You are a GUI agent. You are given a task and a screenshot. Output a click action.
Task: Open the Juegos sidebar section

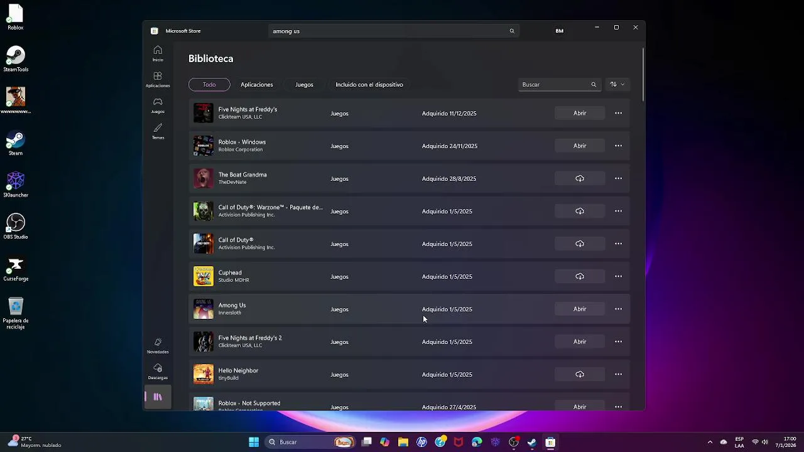(158, 105)
